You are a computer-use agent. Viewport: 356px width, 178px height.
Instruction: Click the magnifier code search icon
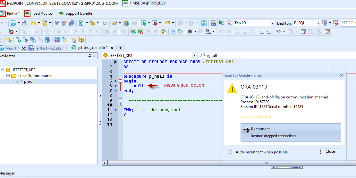(x=229, y=23)
